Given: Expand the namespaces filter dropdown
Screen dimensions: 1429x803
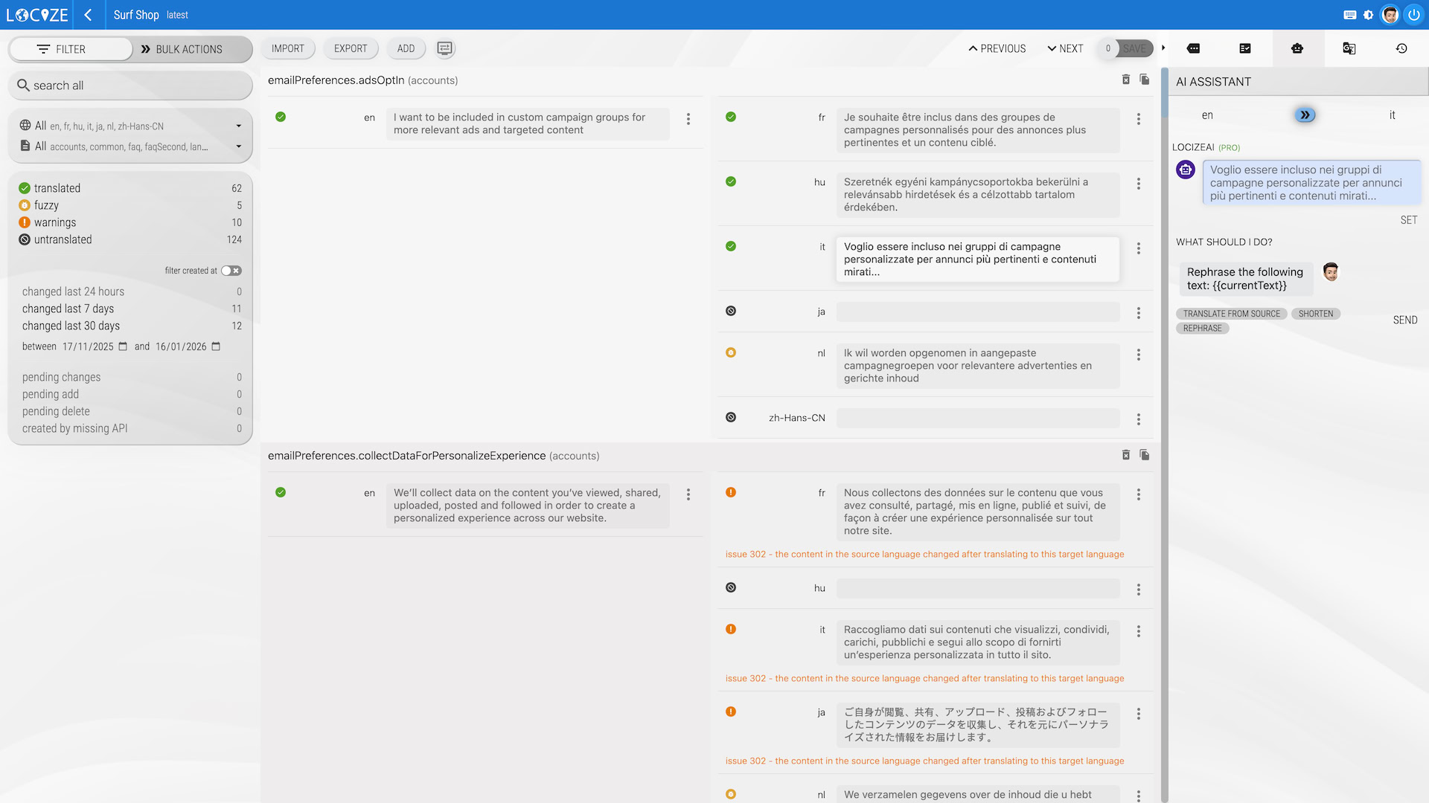Looking at the screenshot, I should pos(238,146).
